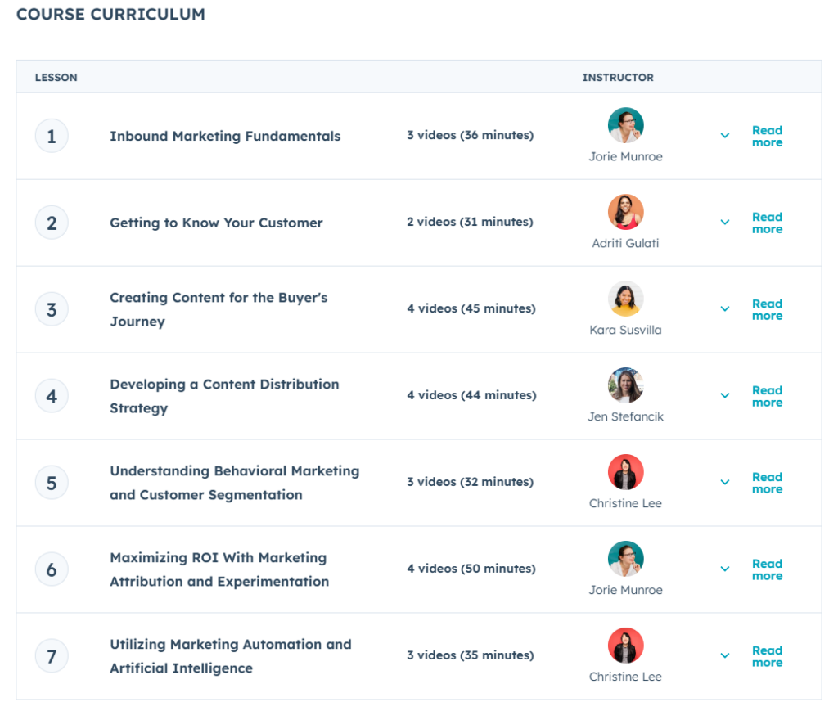The width and height of the screenshot is (838, 711).
Task: Click Jorie Munroe's avatar in lesson 1
Action: click(625, 125)
